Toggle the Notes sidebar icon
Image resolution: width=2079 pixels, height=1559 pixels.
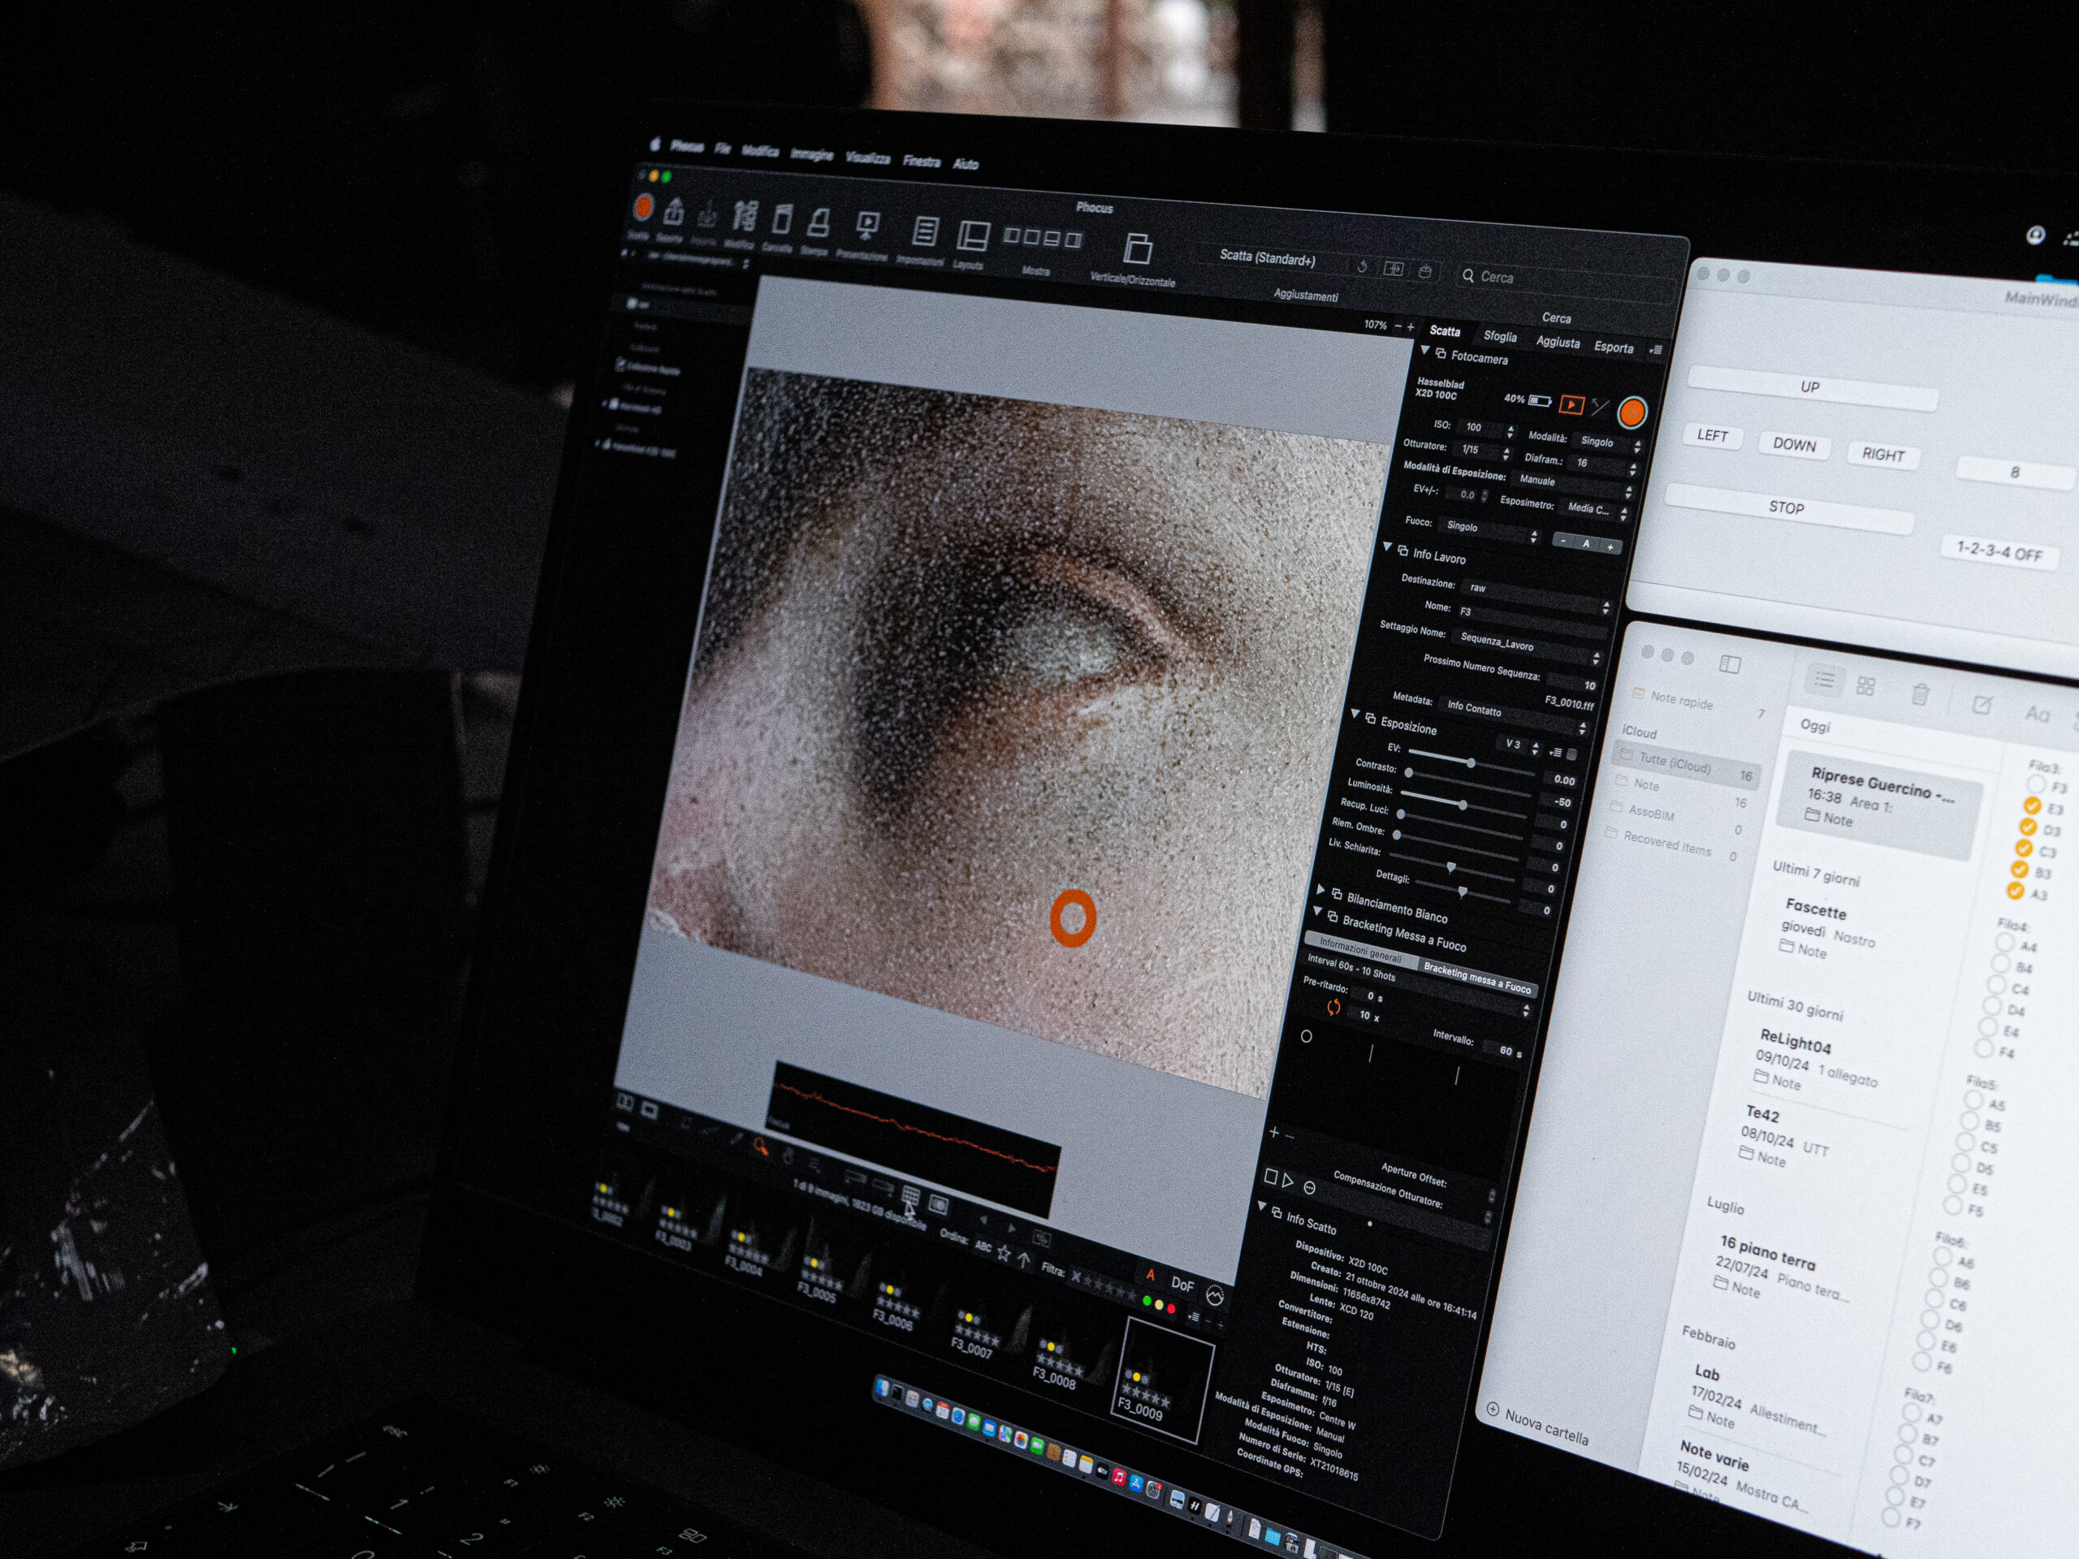tap(1729, 664)
